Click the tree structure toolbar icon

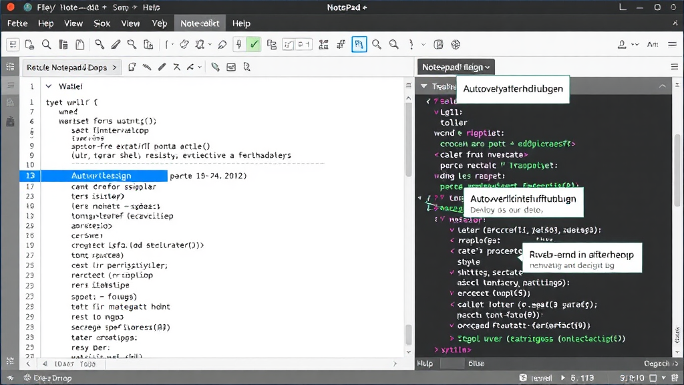click(323, 45)
